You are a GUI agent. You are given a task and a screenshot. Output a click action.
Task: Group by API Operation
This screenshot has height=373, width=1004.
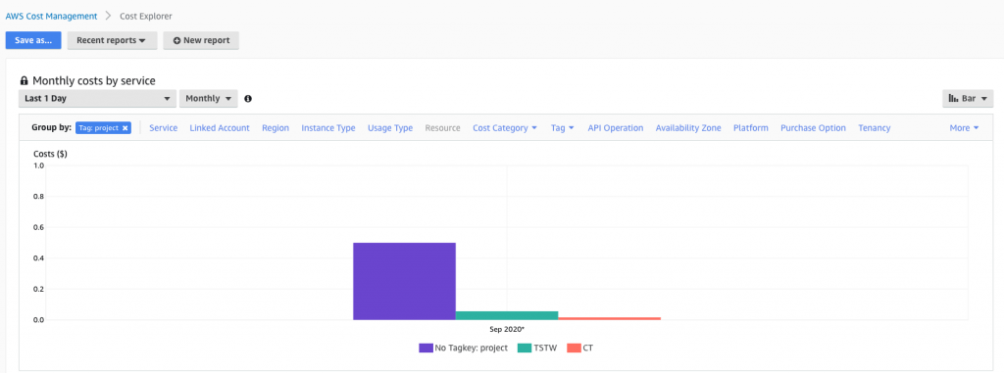(x=616, y=128)
